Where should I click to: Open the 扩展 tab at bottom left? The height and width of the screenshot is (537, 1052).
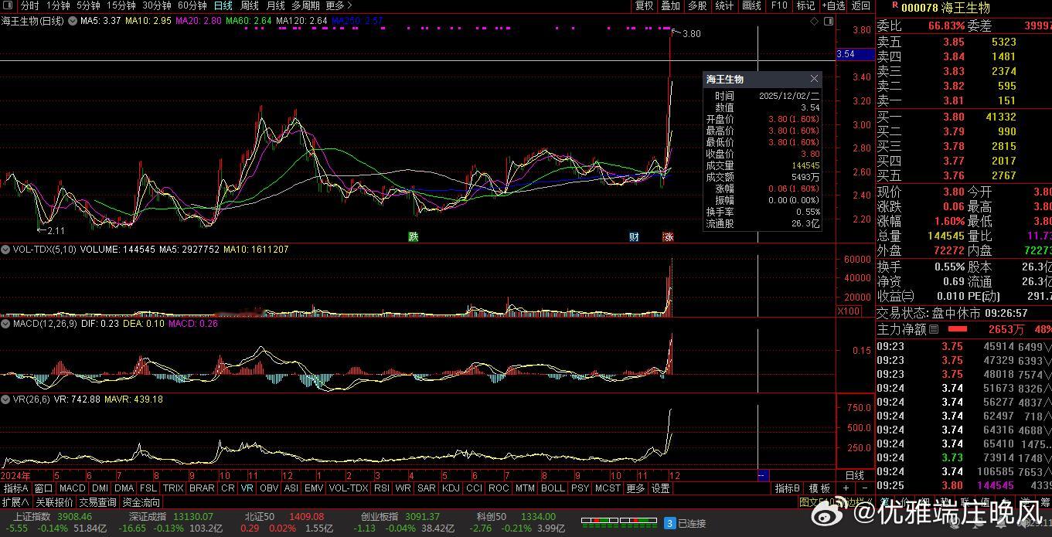[15, 502]
